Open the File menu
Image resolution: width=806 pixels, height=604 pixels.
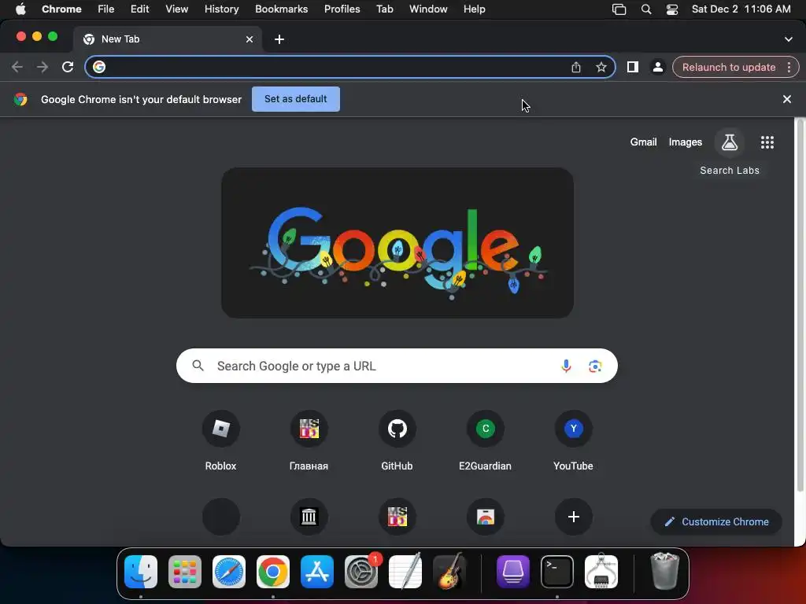[x=106, y=9]
